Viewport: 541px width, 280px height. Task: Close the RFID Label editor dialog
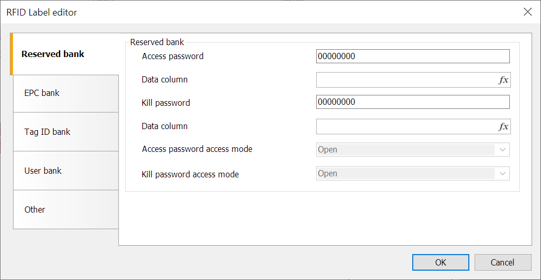[x=528, y=12]
